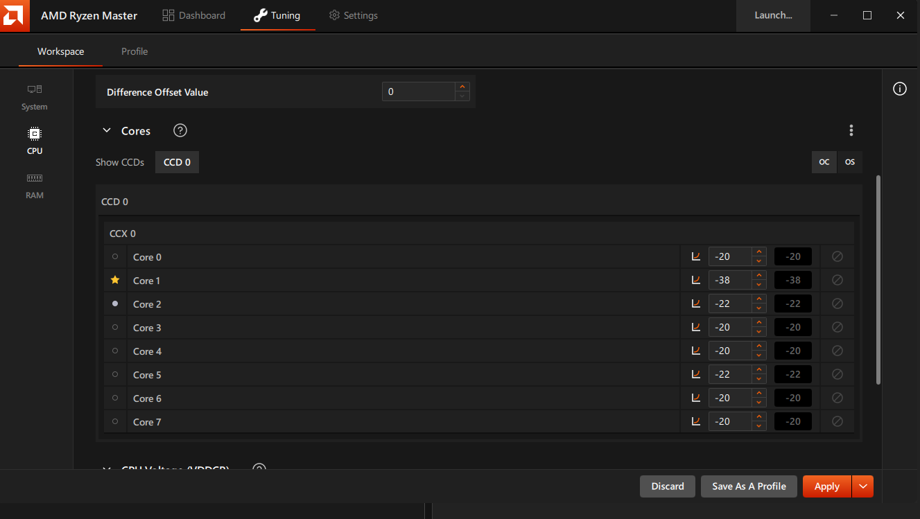Click the Core 5 offset field showing -22
Viewport: 920px width, 519px height.
[730, 374]
